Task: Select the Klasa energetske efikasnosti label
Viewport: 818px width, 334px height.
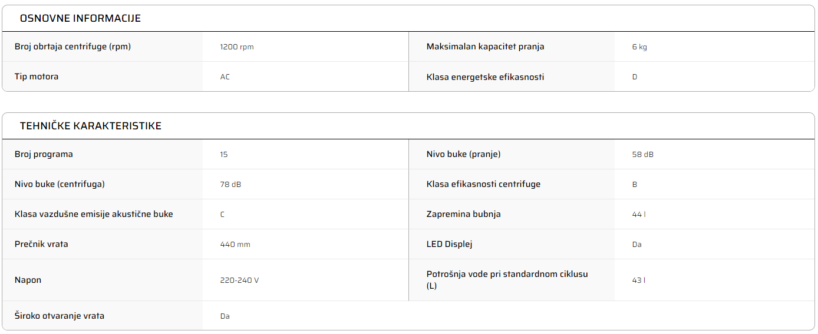Action: click(485, 77)
